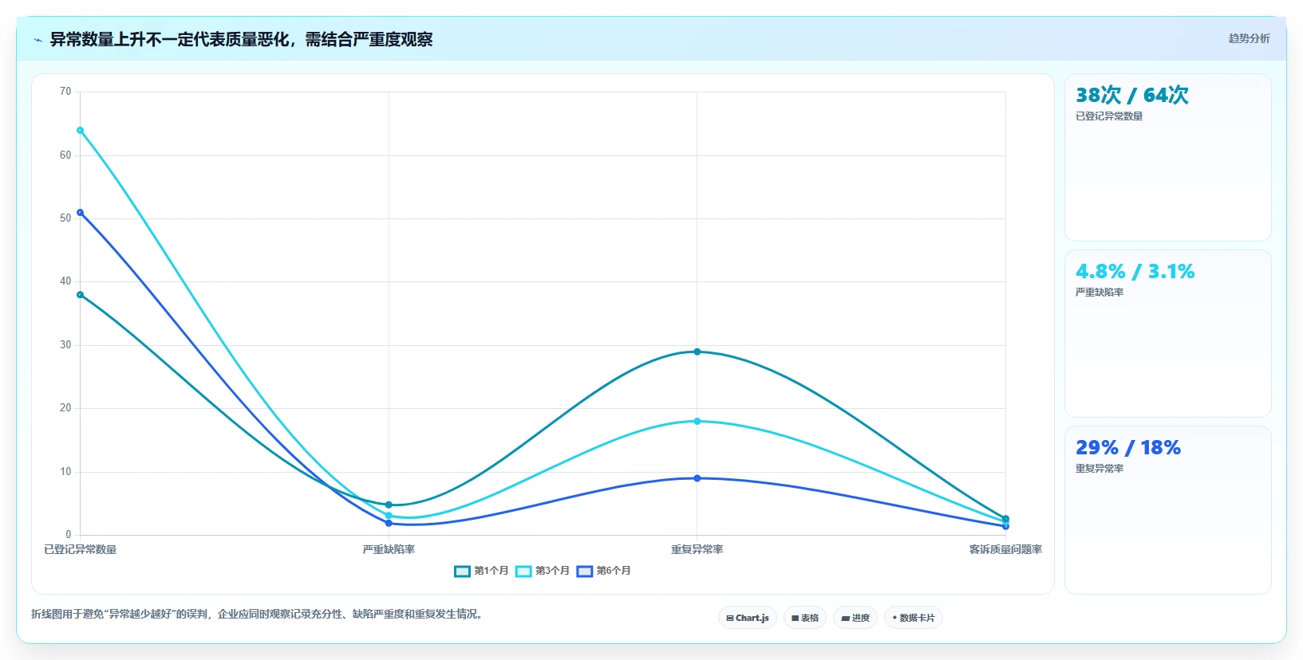Click the 第1个月 data point at 38

[80, 295]
